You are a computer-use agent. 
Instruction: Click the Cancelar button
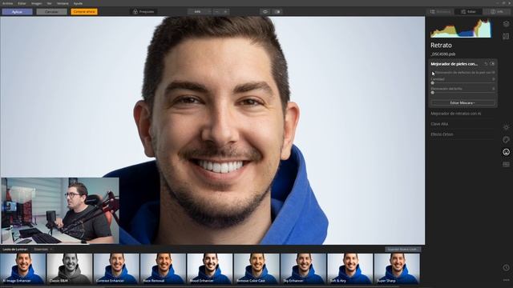click(51, 12)
